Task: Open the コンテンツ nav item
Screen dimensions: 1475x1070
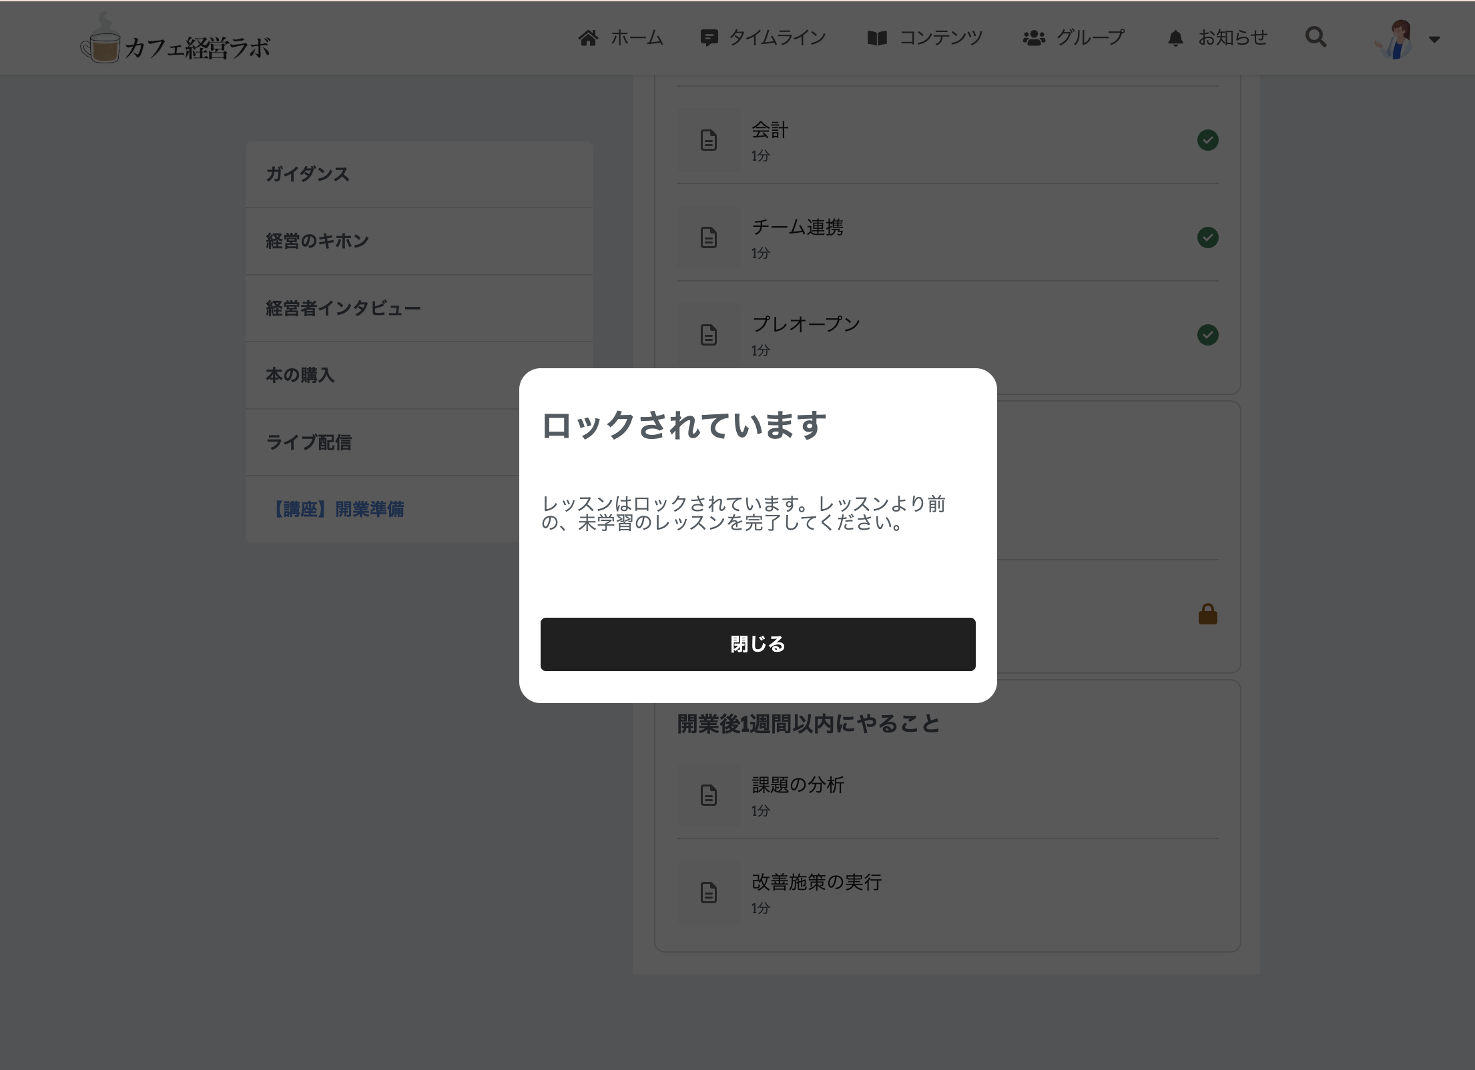Action: tap(924, 38)
